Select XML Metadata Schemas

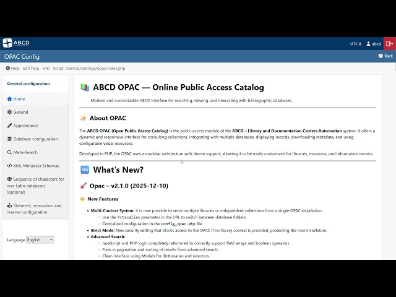point(35,166)
